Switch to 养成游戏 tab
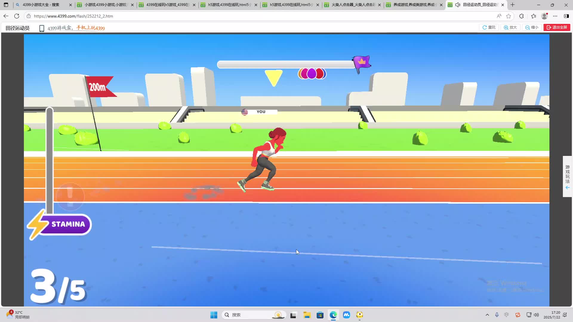573x322 pixels. tap(414, 5)
